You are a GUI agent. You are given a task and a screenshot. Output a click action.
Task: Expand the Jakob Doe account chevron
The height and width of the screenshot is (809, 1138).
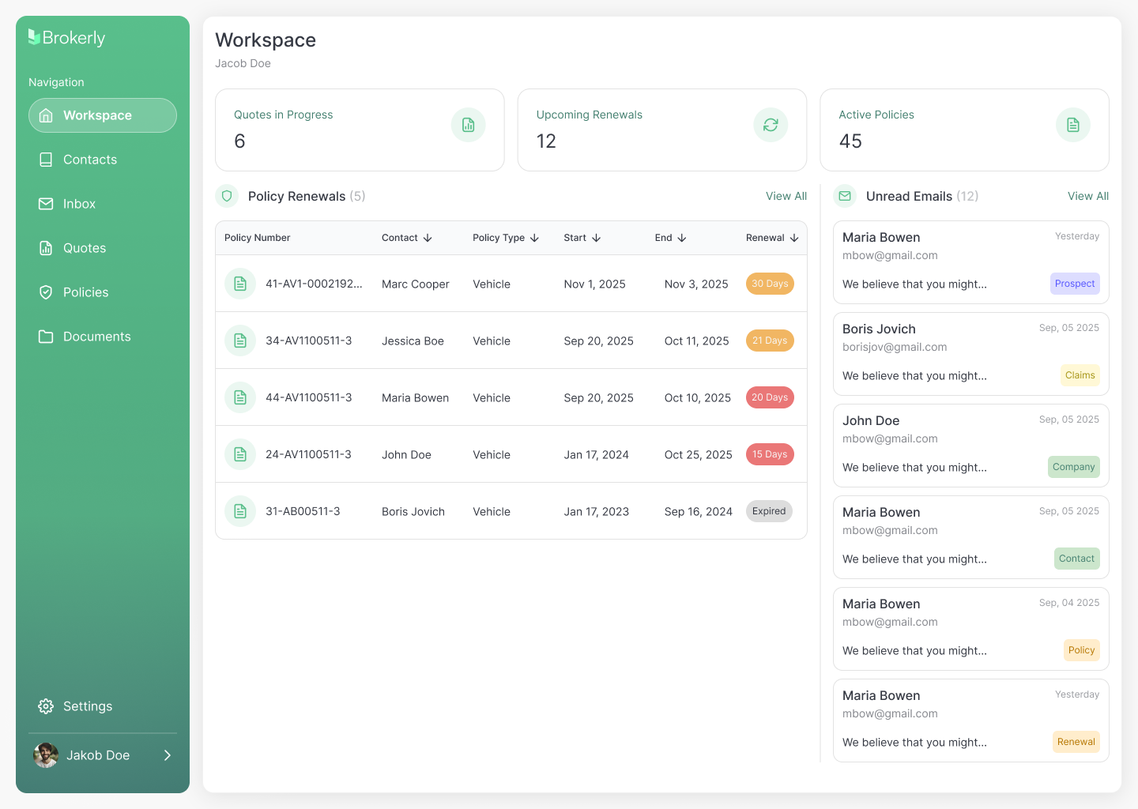(167, 755)
